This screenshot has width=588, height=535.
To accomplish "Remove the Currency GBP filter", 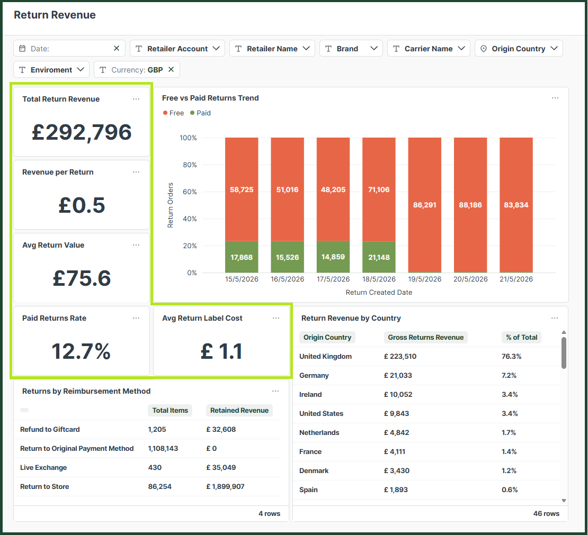I will [x=171, y=69].
